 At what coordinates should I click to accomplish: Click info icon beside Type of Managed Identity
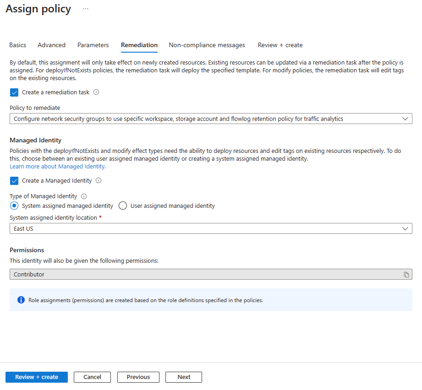(x=84, y=196)
